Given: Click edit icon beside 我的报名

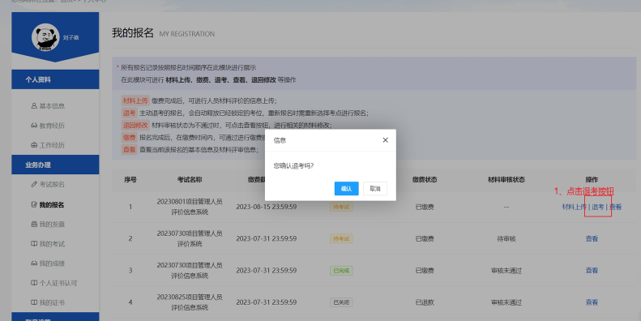Looking at the screenshot, I should coord(34,204).
